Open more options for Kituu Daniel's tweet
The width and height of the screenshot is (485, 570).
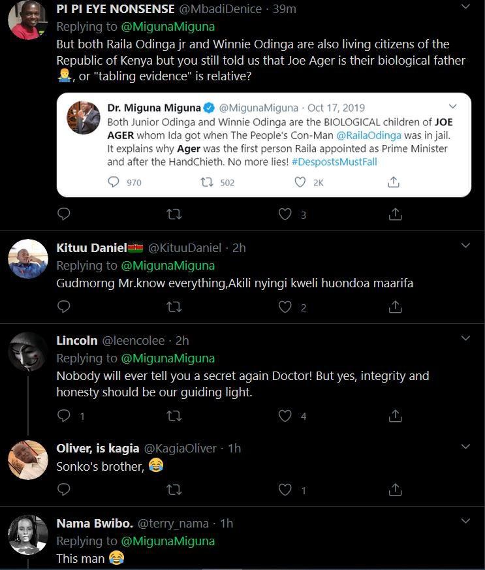click(465, 246)
